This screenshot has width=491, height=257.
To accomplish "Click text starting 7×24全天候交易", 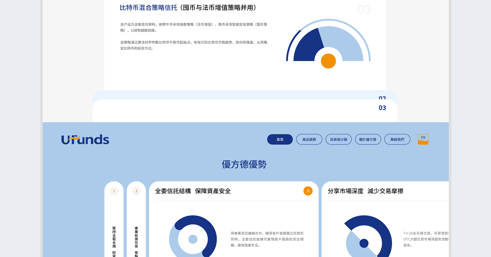I will click(x=426, y=239).
